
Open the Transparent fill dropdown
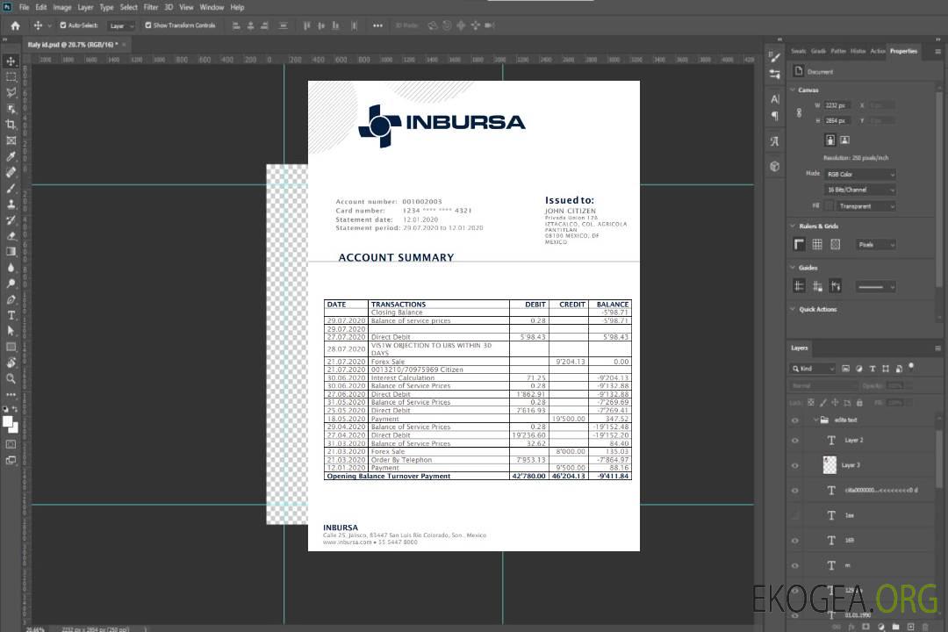coord(865,206)
